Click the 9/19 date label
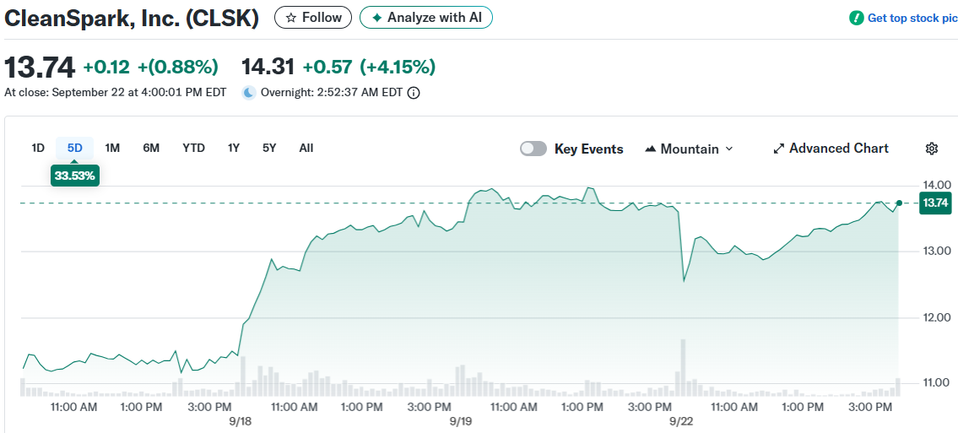 (460, 421)
